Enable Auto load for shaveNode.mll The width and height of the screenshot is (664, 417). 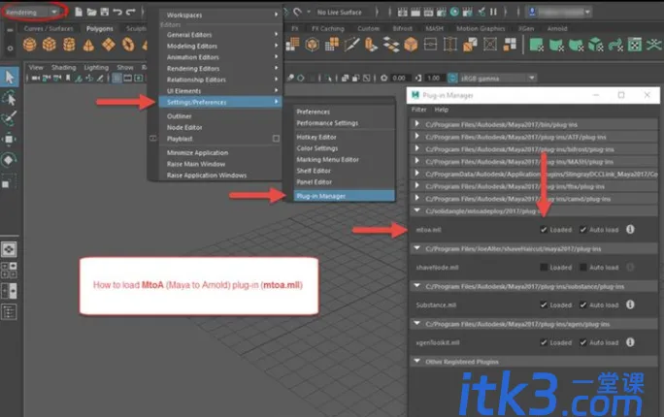(x=583, y=268)
